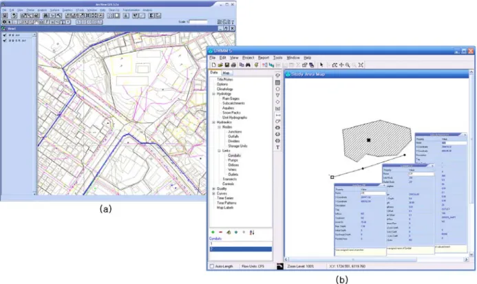
Task: Collapse the Links tree branch
Action: tap(219, 151)
